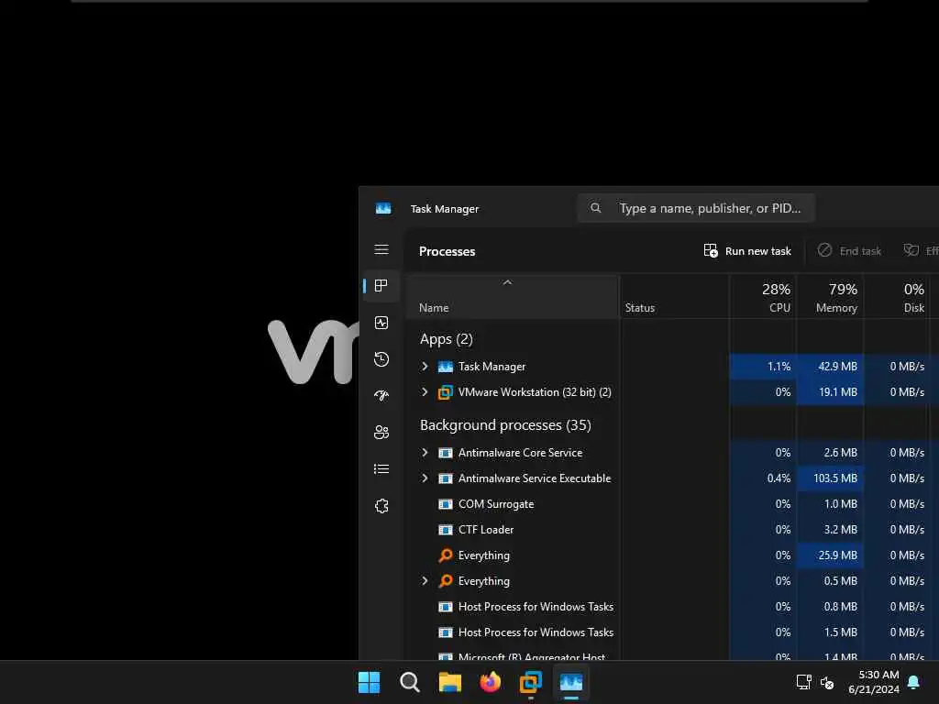939x704 pixels.
Task: Switch to VMware Workstation taskbar icon
Action: click(x=531, y=682)
